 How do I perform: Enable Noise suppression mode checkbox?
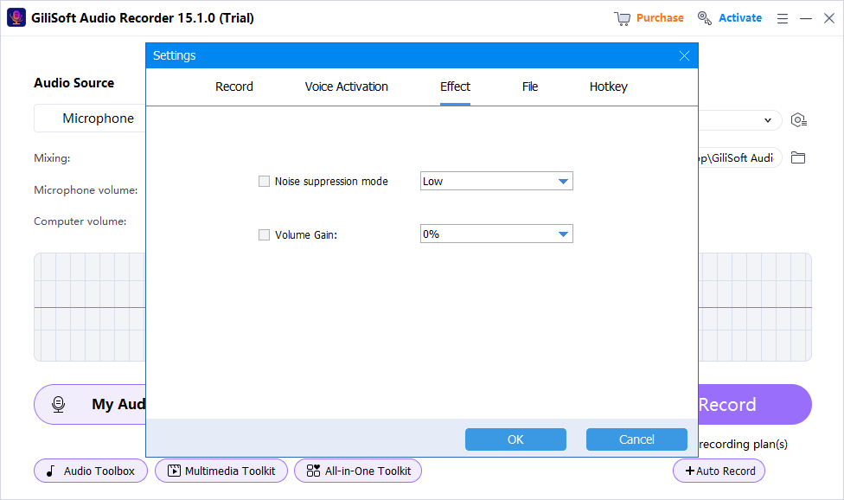tap(264, 182)
